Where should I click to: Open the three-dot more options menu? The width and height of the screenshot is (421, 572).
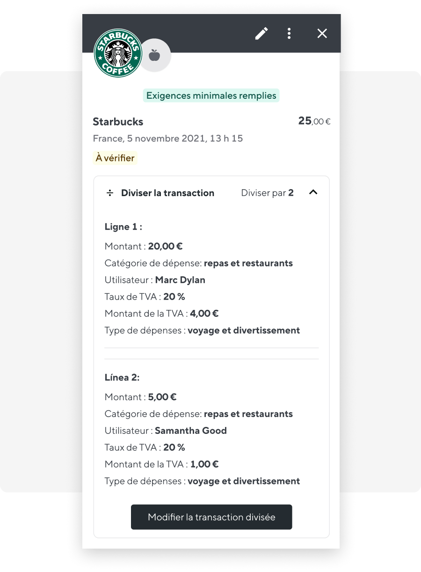[289, 33]
